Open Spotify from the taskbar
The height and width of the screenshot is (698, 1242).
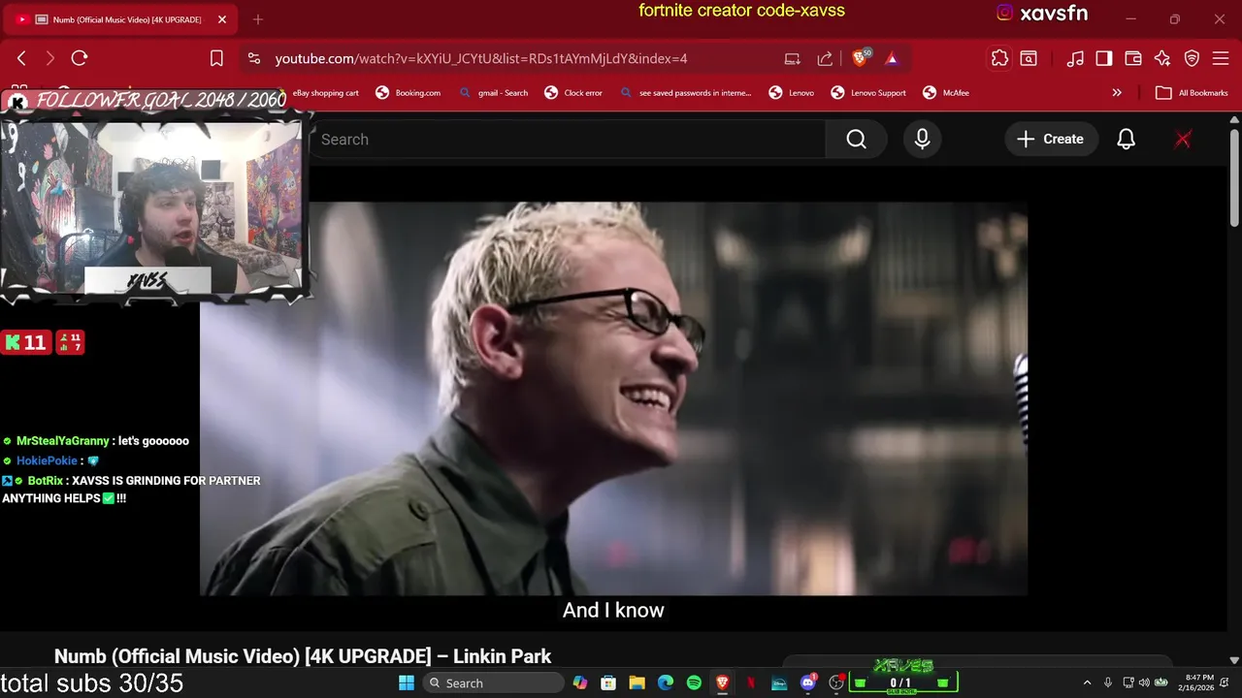coord(694,682)
